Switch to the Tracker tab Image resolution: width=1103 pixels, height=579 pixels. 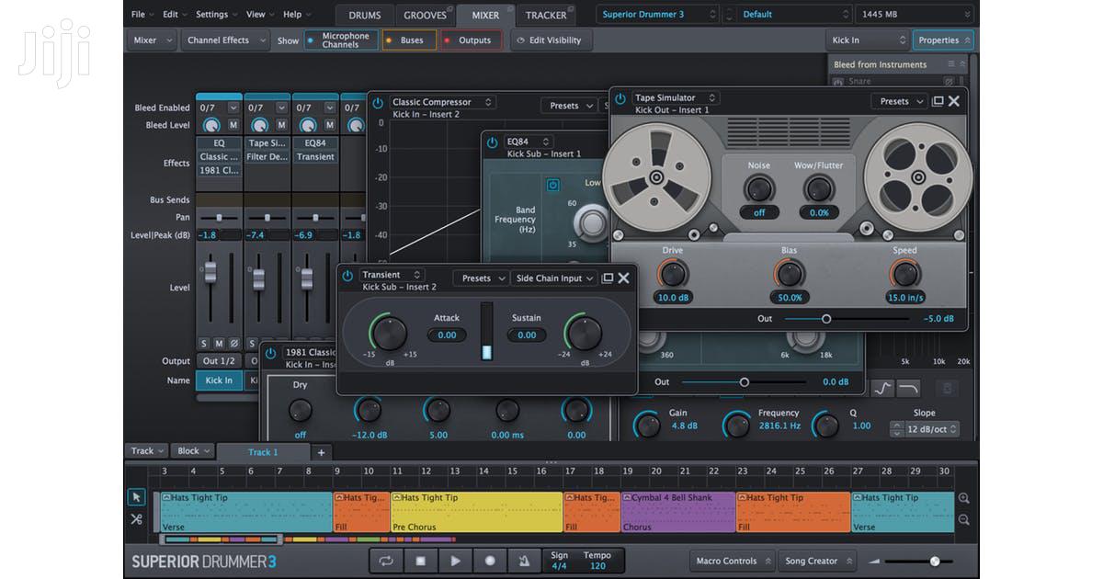click(546, 15)
